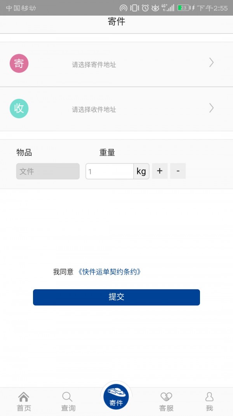
Task: Switch to 客服 tab
Action: (x=166, y=402)
